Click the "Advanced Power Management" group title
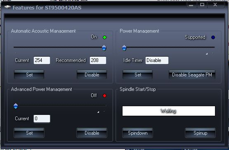 pos(42,89)
